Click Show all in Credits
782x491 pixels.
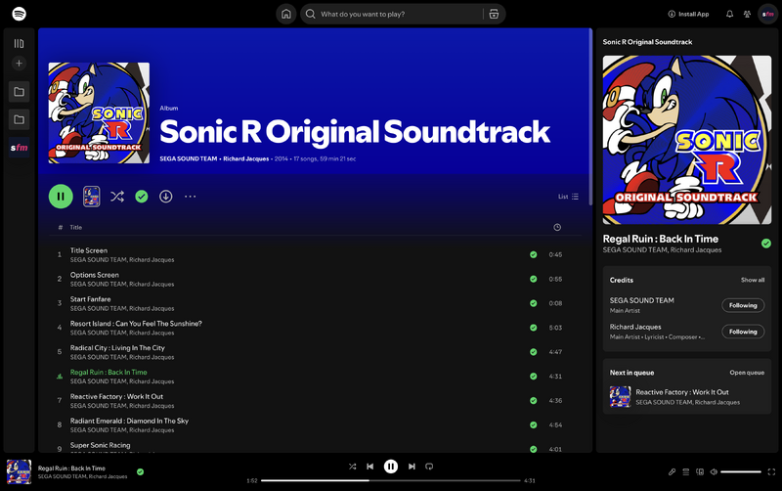[x=753, y=280]
